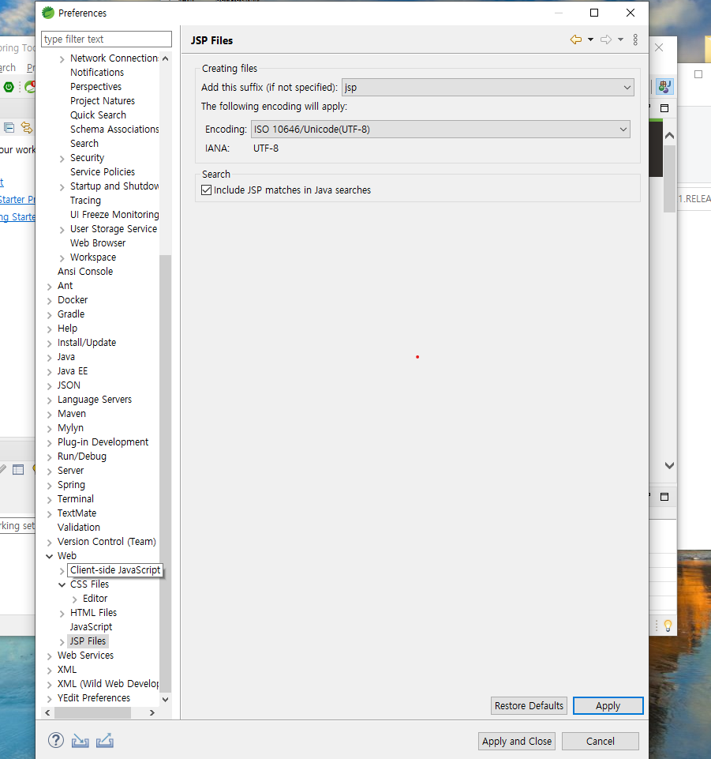This screenshot has width=711, height=759.
Task: Open the Add this suffix combo box
Action: 488,88
